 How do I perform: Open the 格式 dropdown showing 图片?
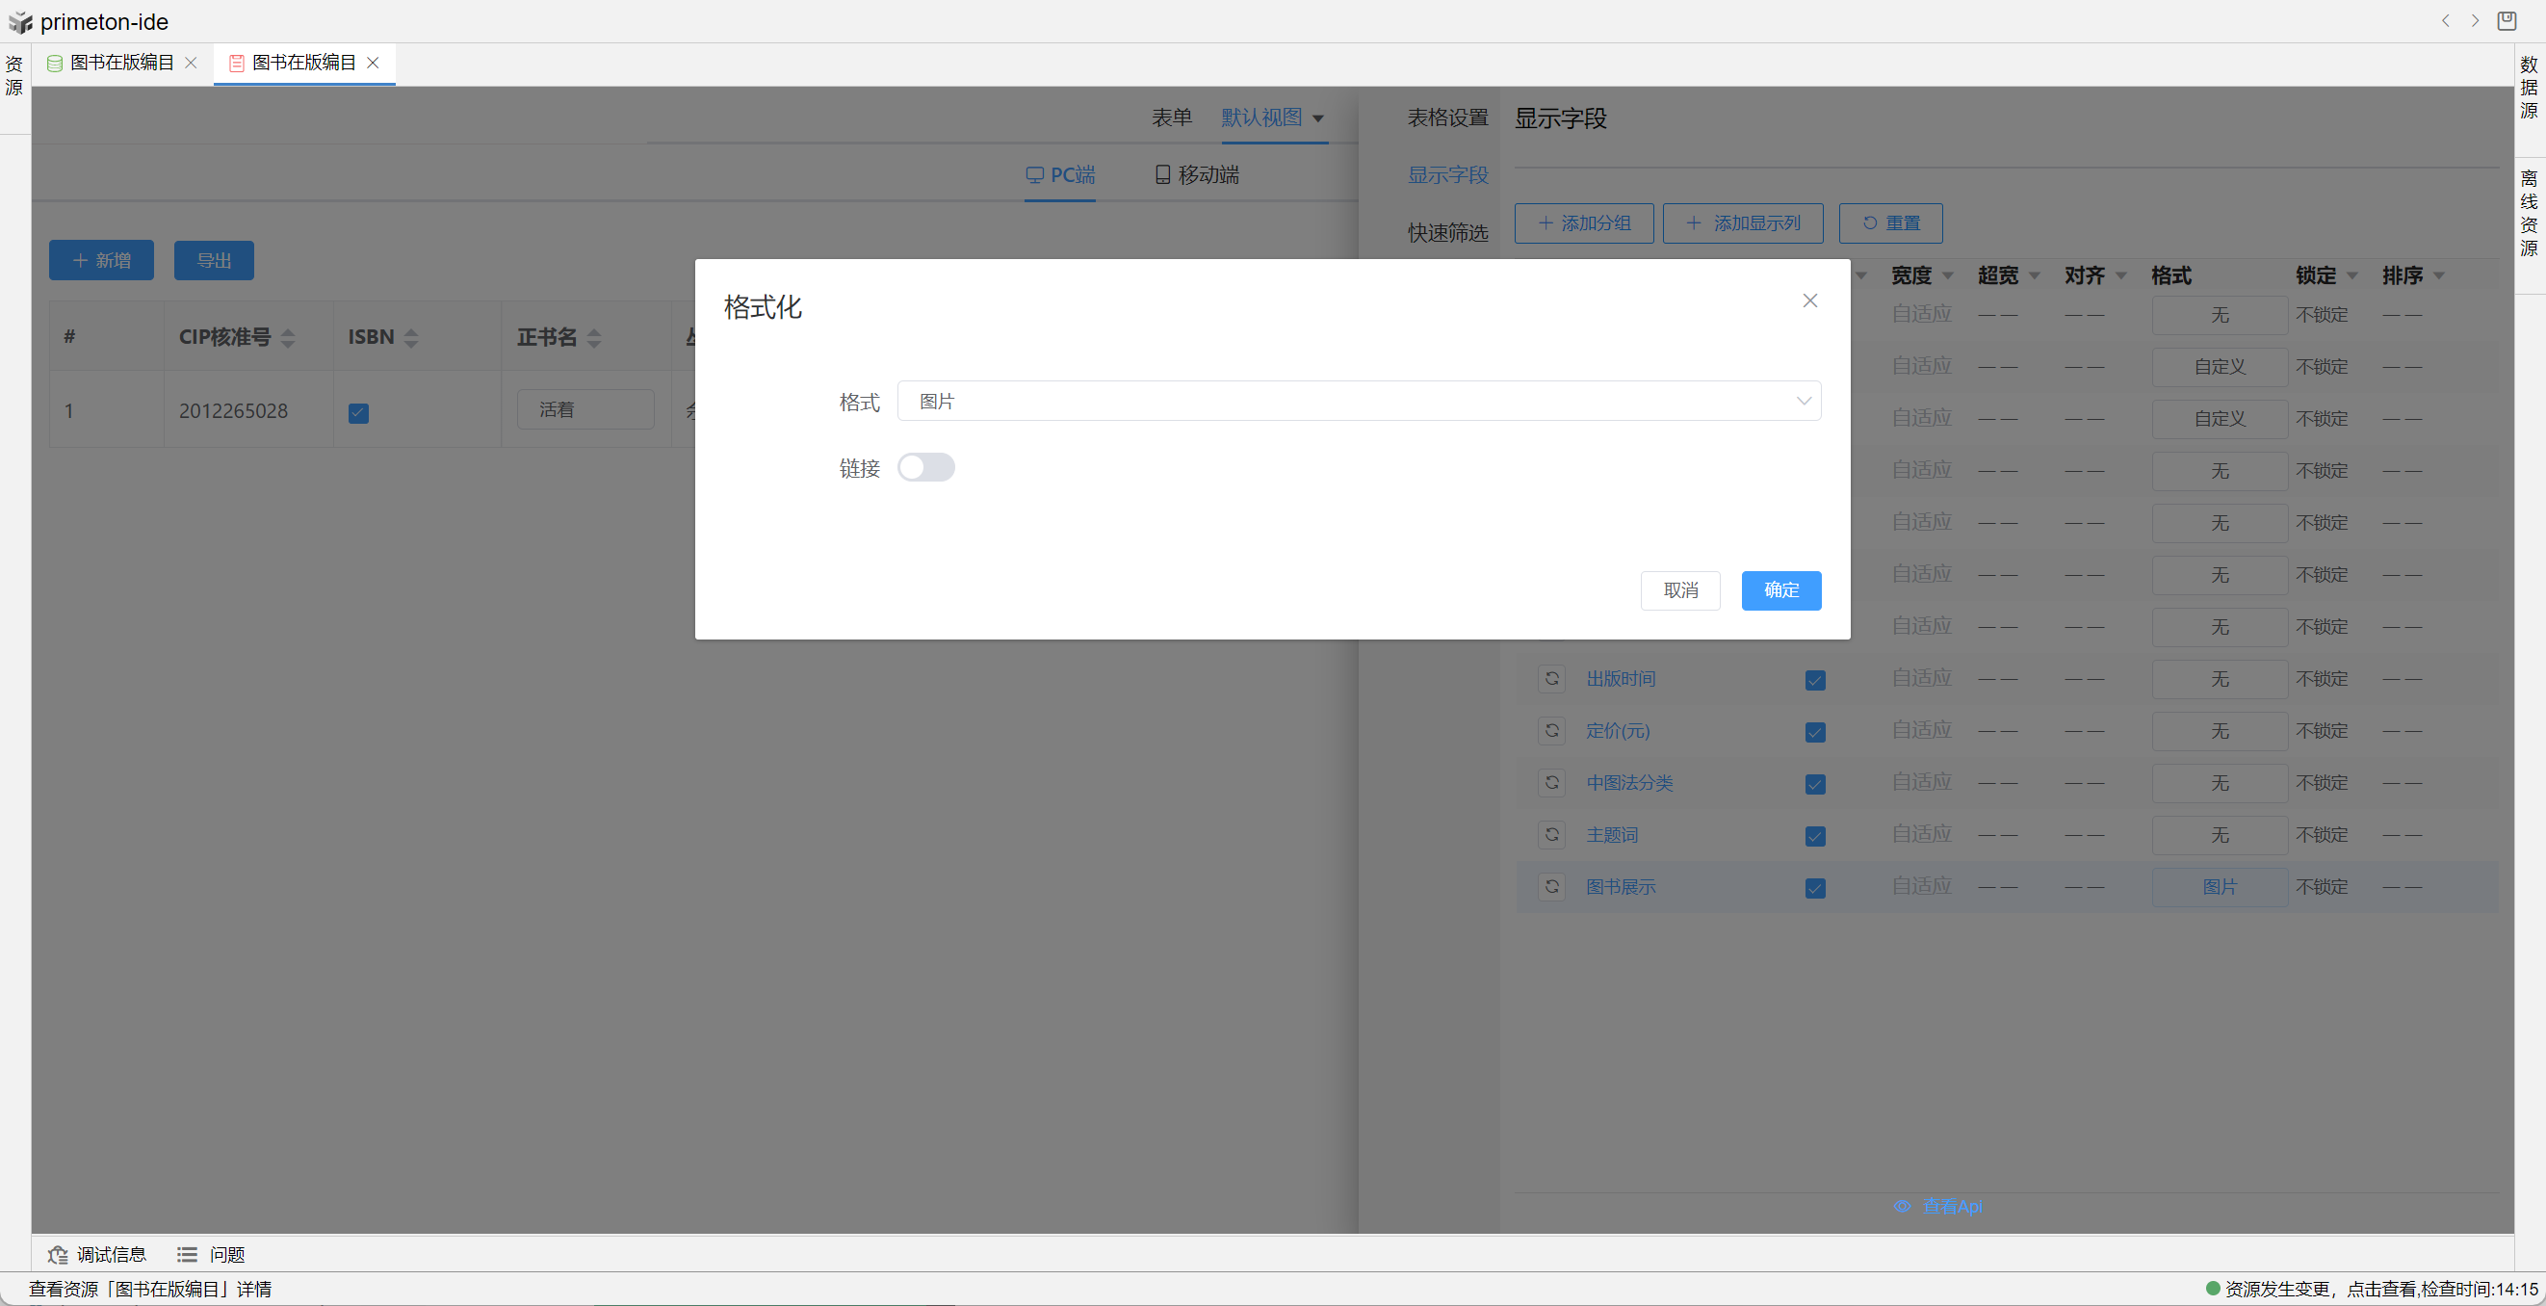point(1358,402)
